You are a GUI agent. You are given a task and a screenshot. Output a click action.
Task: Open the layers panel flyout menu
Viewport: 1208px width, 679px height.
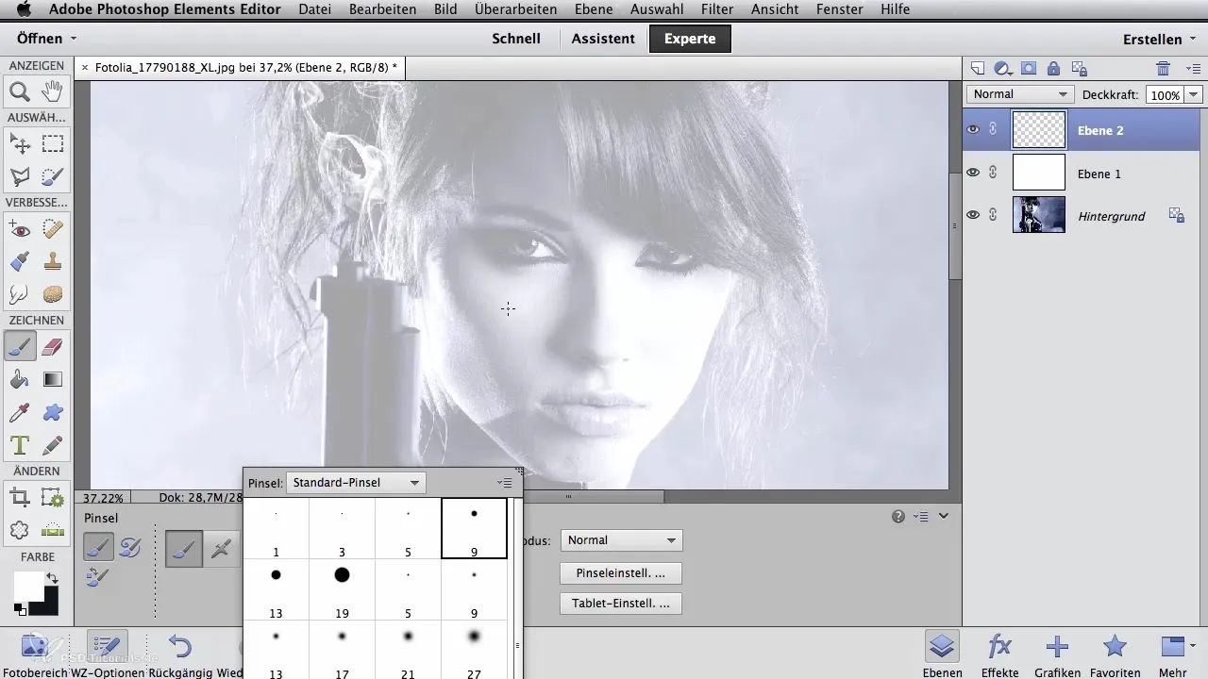click(1192, 69)
